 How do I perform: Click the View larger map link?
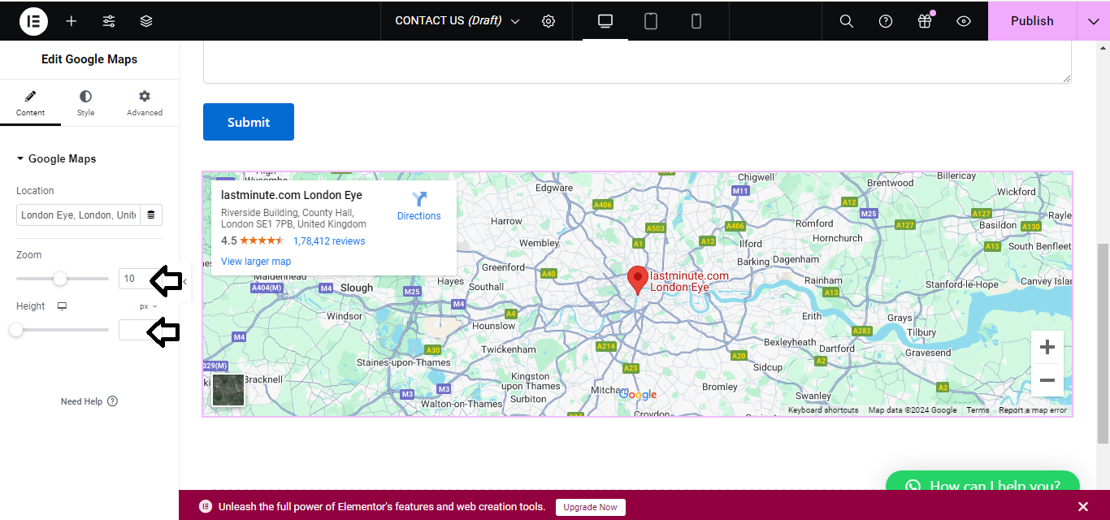pyautogui.click(x=256, y=262)
